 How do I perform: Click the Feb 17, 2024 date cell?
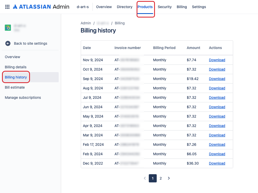(93, 144)
